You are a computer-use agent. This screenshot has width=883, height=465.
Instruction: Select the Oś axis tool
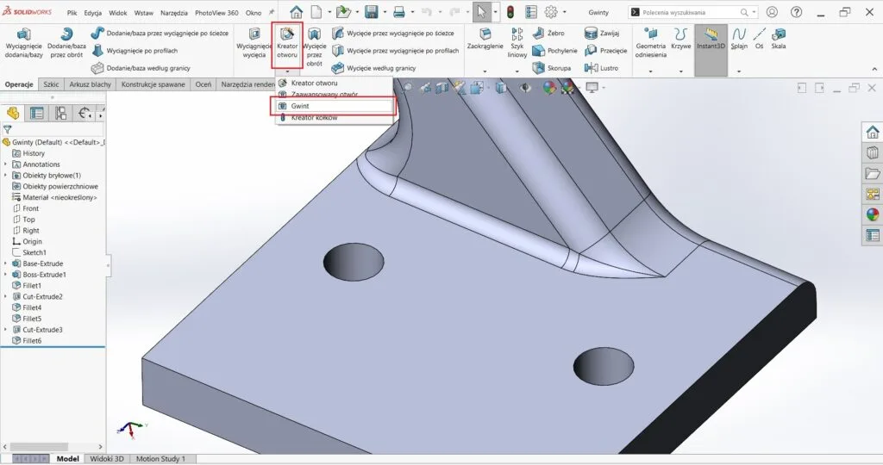(x=759, y=39)
